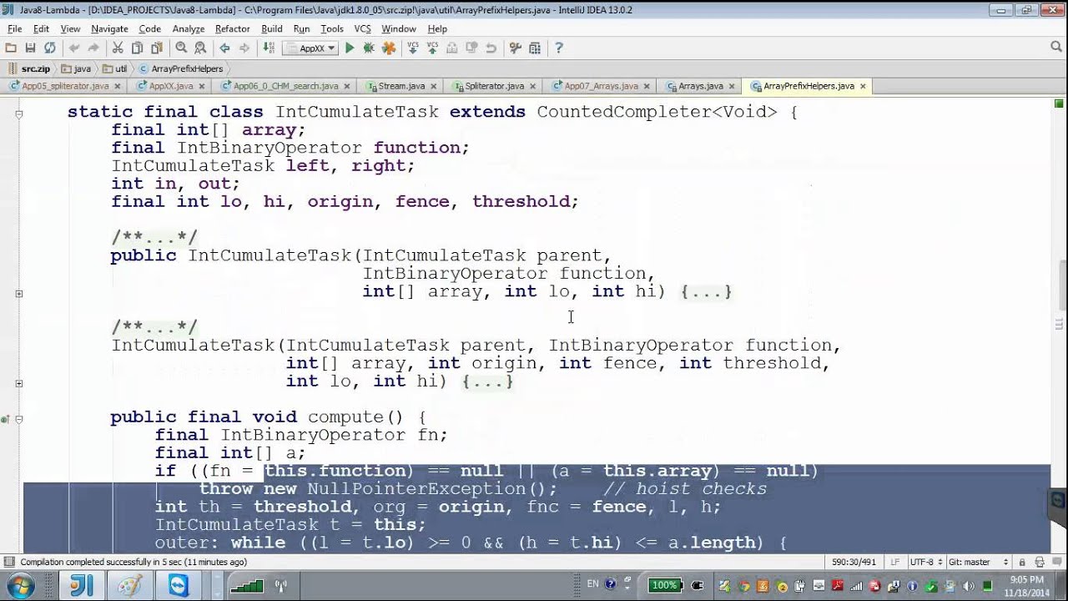Click the IntelliJ IDEA taskbar button
Viewport: 1068px width, 601px height.
coord(81,585)
